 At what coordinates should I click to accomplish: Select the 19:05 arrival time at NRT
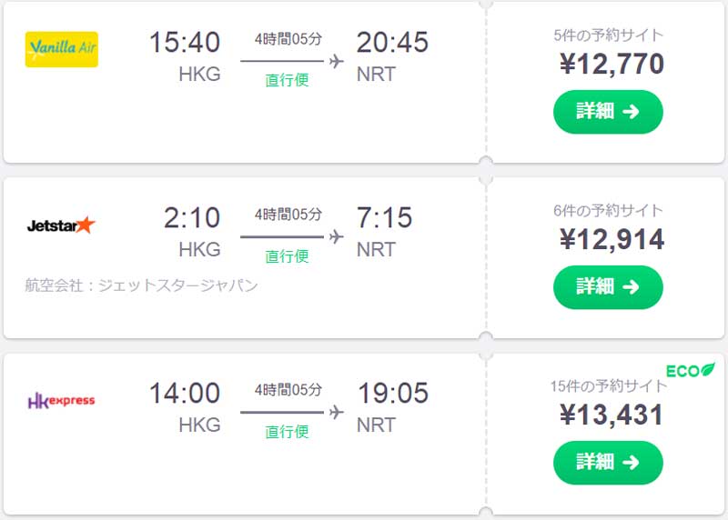(x=392, y=394)
